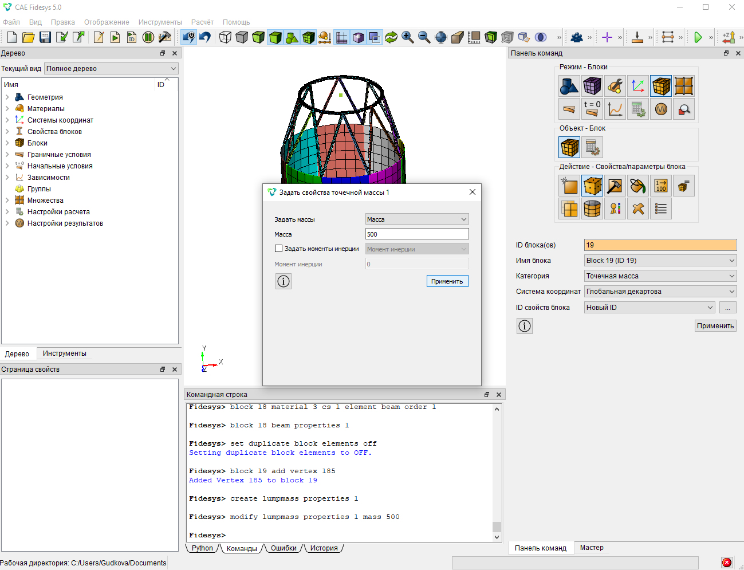Open the 'Имя блока' dropdown
The width and height of the screenshot is (744, 570).
(x=660, y=261)
